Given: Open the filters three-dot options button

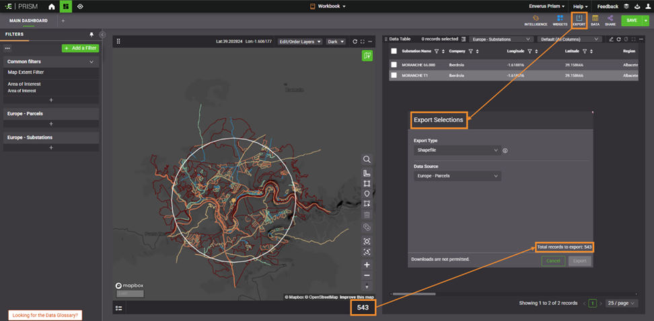Looking at the screenshot, I should [x=7, y=48].
